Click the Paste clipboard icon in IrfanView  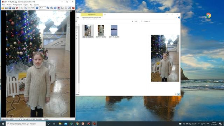[x=29, y=8]
